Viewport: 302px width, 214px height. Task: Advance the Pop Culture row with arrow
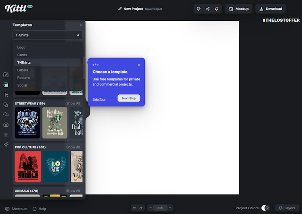click(x=79, y=166)
